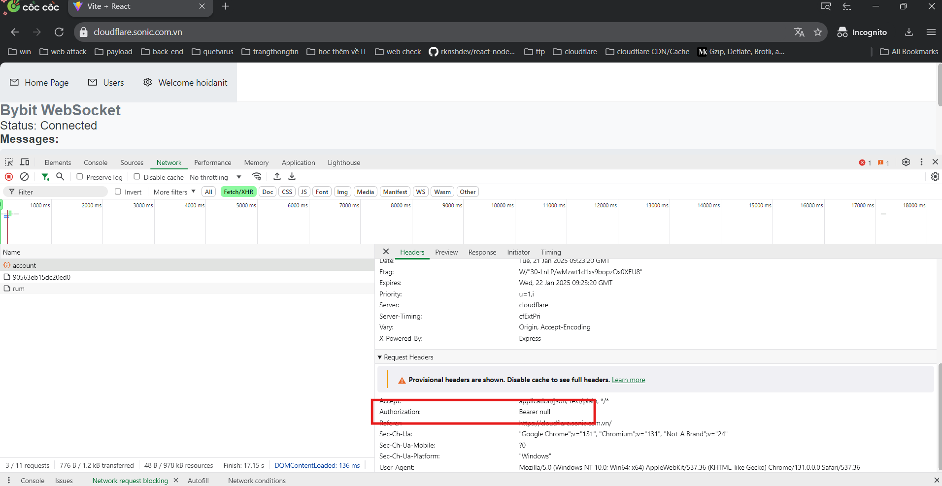942x486 pixels.
Task: Click the Filter text input field
Action: [x=59, y=192]
